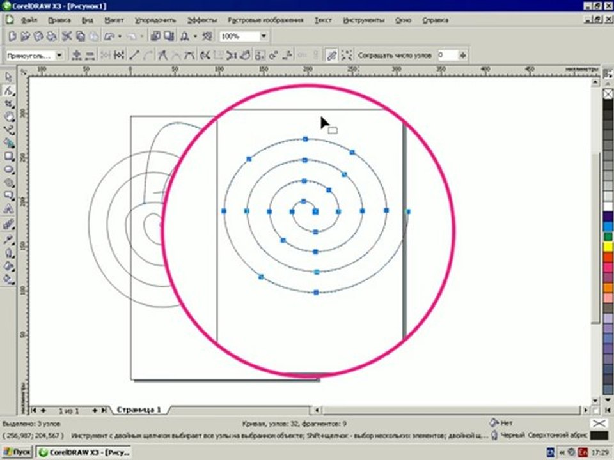
Task: Click the Break curve button
Action: [x=119, y=56]
